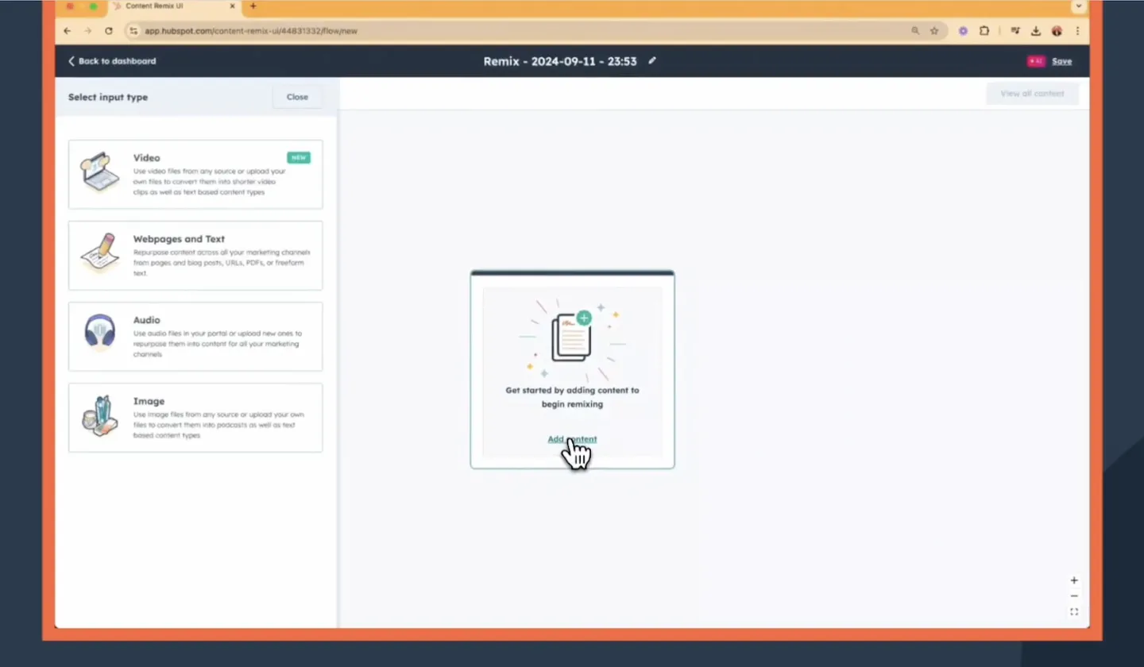Screen dimensions: 1144x667
Task: Edit the remix title with pencil icon
Action: (x=652, y=60)
